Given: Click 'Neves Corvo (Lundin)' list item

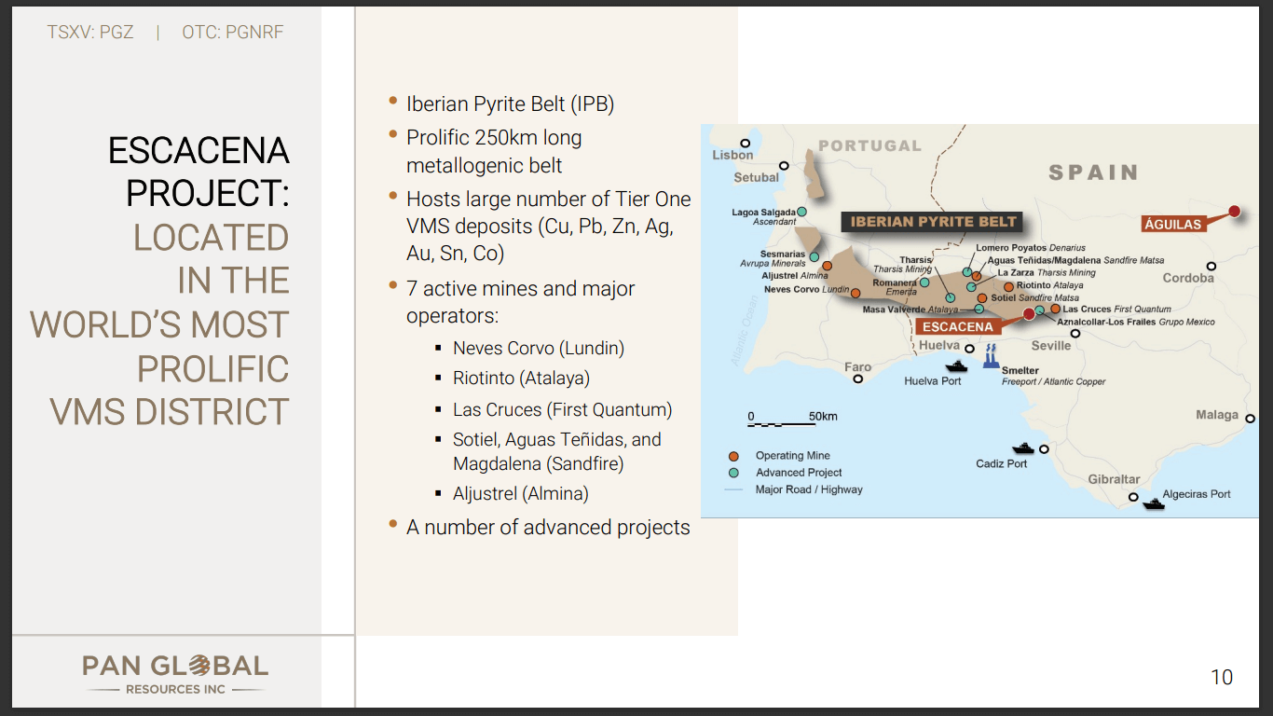Looking at the screenshot, I should (539, 348).
